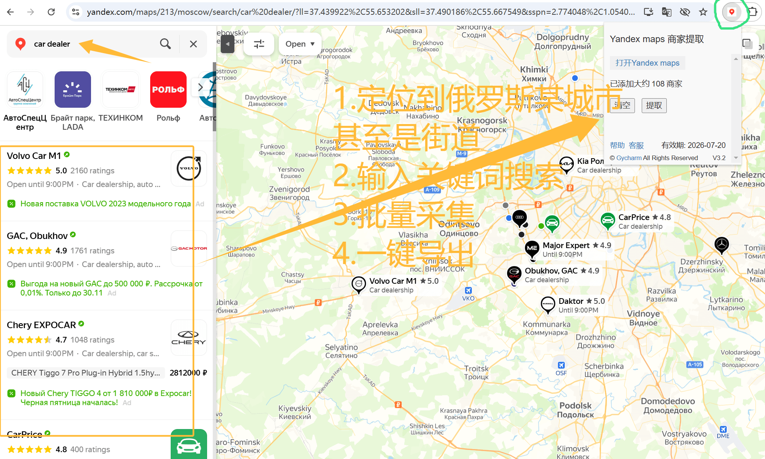
Task: Click the green car pin near Audi marker
Action: [552, 223]
